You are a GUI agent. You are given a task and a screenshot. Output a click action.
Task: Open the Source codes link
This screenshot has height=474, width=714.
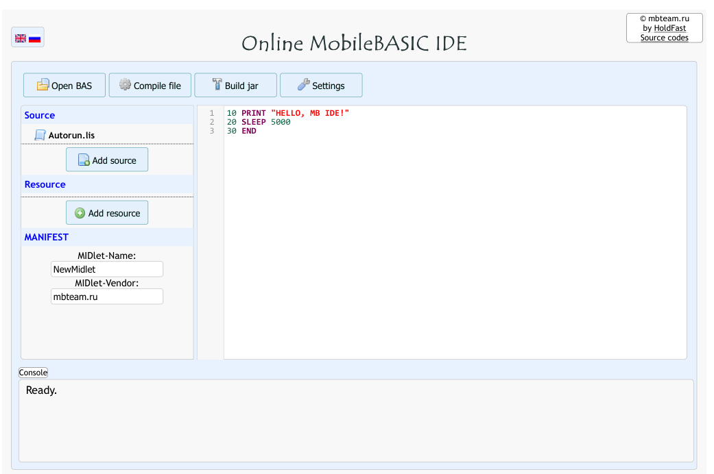[664, 37]
